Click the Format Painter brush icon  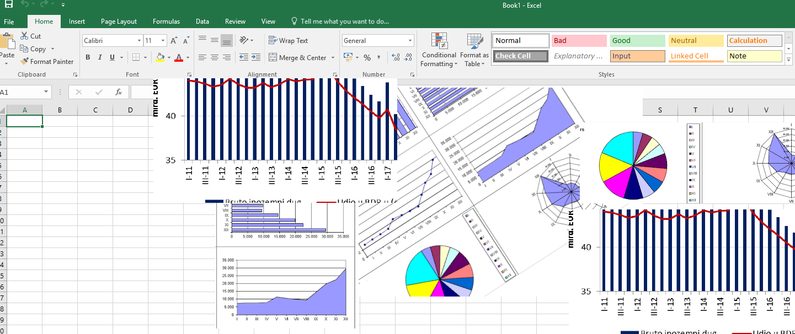(25, 62)
